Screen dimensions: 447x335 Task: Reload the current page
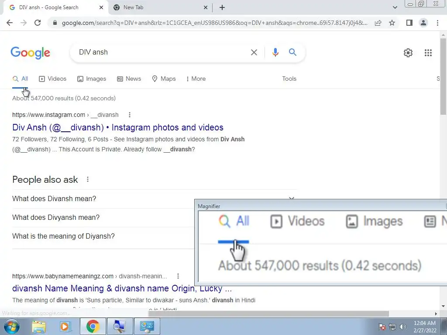(38, 23)
